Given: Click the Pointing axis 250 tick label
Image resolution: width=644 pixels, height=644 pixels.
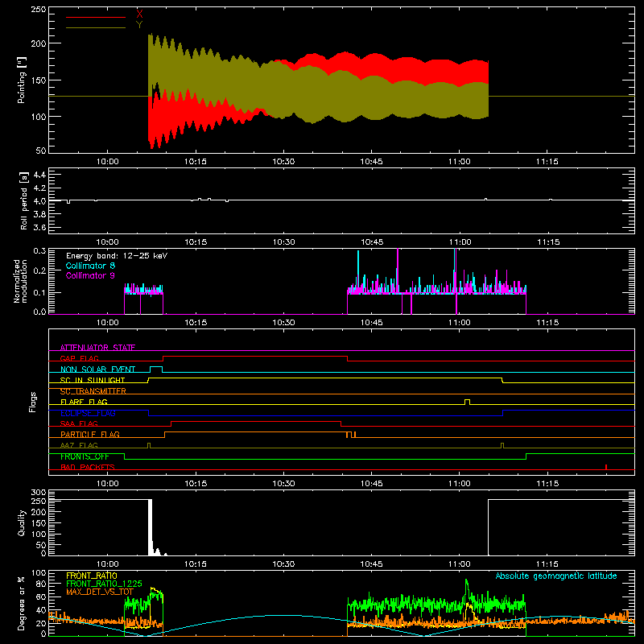Looking at the screenshot, I should 38,9.
